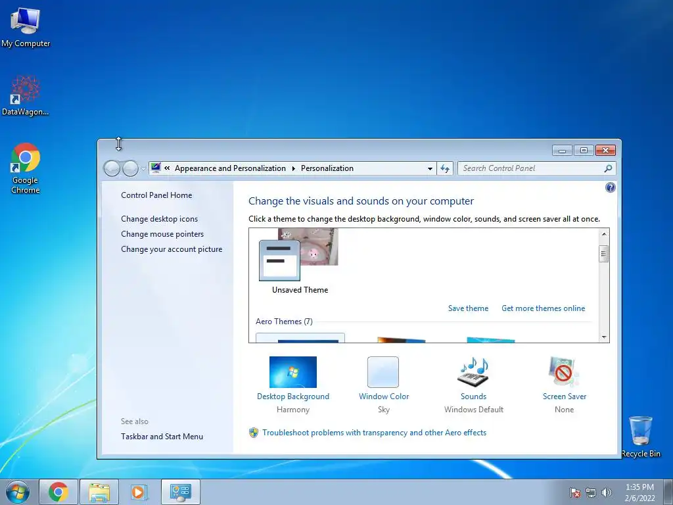Open recent pages dropdown beside nav arrows
673x505 pixels.
[143, 169]
